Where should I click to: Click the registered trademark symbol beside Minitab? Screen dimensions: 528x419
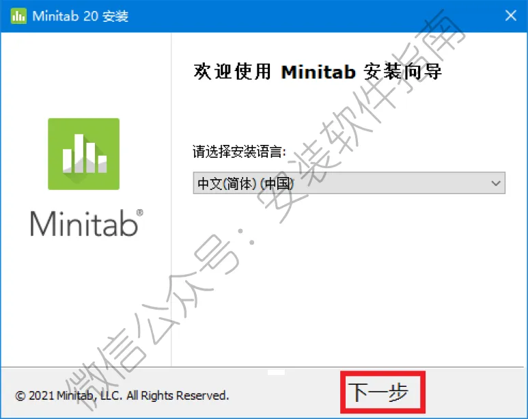tap(140, 213)
